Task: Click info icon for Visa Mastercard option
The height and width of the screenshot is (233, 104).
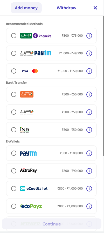Action: point(89,71)
